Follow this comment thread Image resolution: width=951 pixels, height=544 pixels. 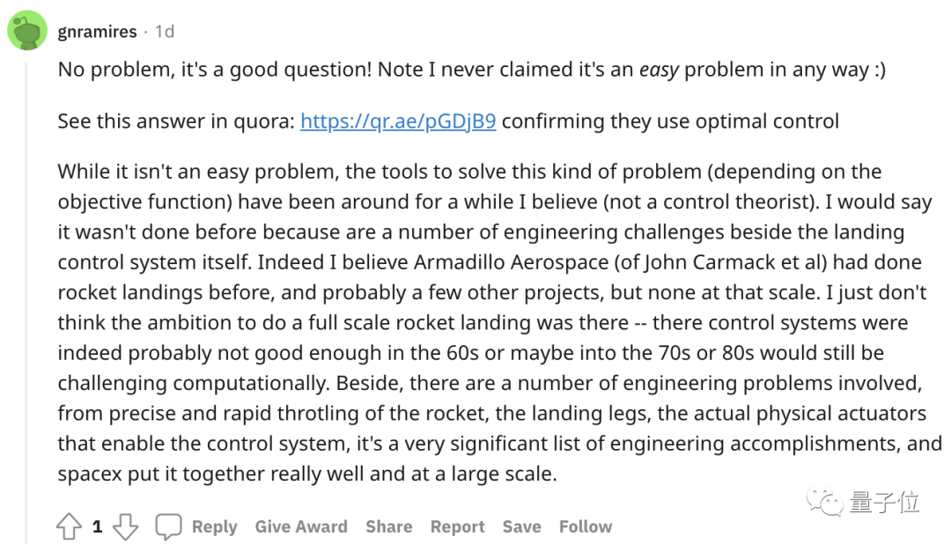click(x=585, y=526)
